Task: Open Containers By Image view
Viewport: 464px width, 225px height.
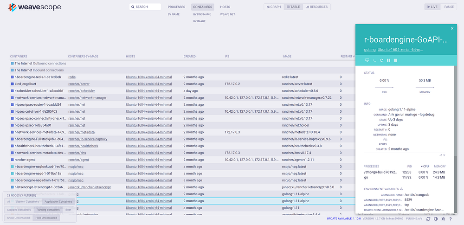Action: (x=200, y=21)
